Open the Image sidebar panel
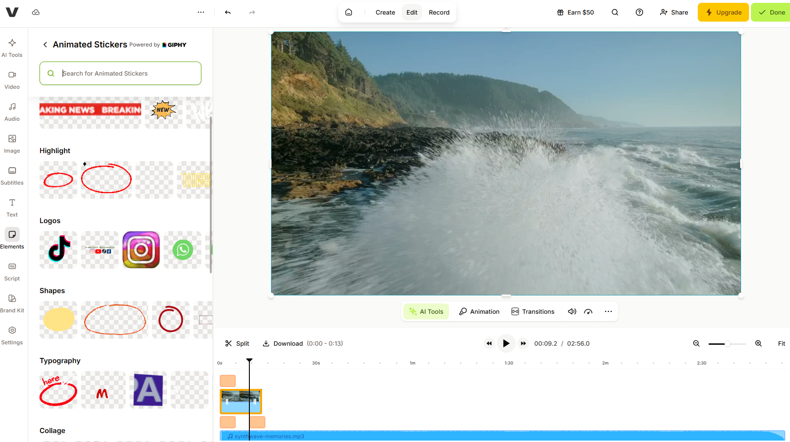The image size is (790, 442). [12, 144]
